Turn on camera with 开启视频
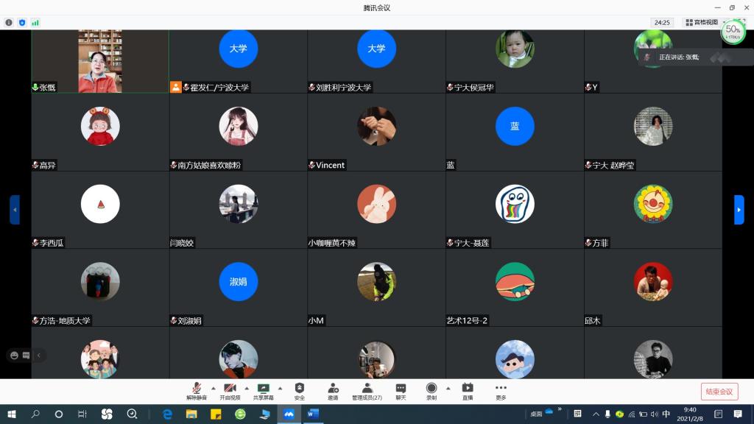This screenshot has height=424, width=754. tap(230, 390)
